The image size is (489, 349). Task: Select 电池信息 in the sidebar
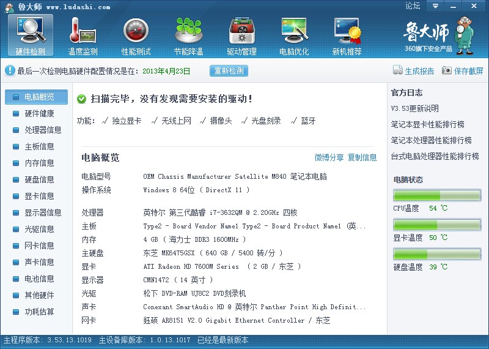[37, 279]
